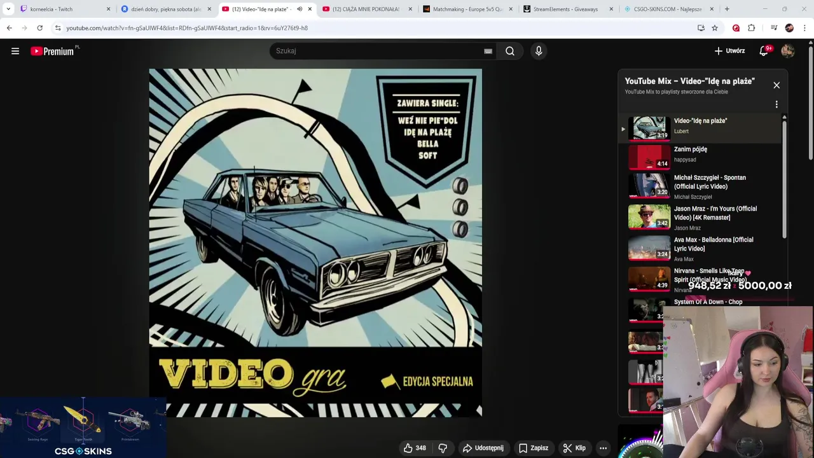Open the account avatar menu
This screenshot has height=458, width=814.
[x=788, y=51]
